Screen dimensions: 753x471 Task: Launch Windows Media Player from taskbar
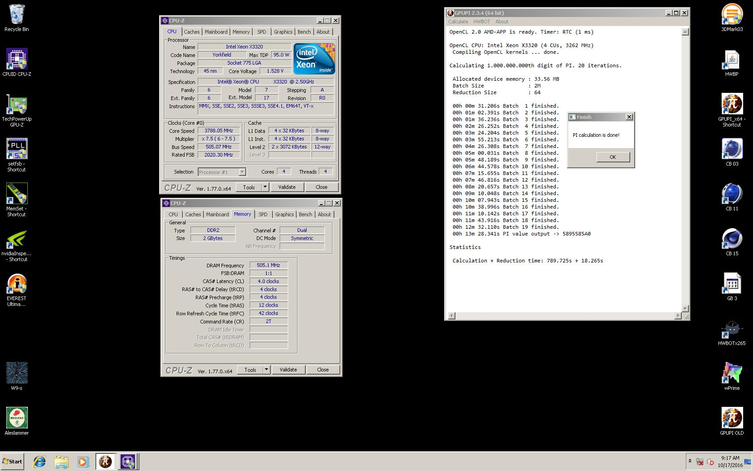tap(83, 462)
